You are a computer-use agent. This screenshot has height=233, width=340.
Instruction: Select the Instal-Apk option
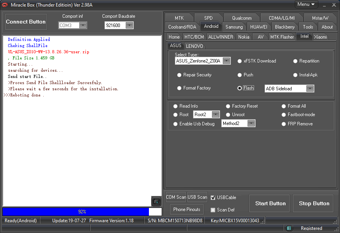[295, 75]
